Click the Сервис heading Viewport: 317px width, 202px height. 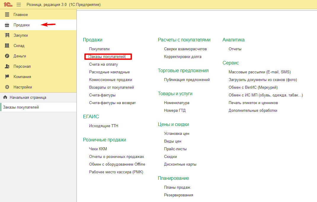231,63
